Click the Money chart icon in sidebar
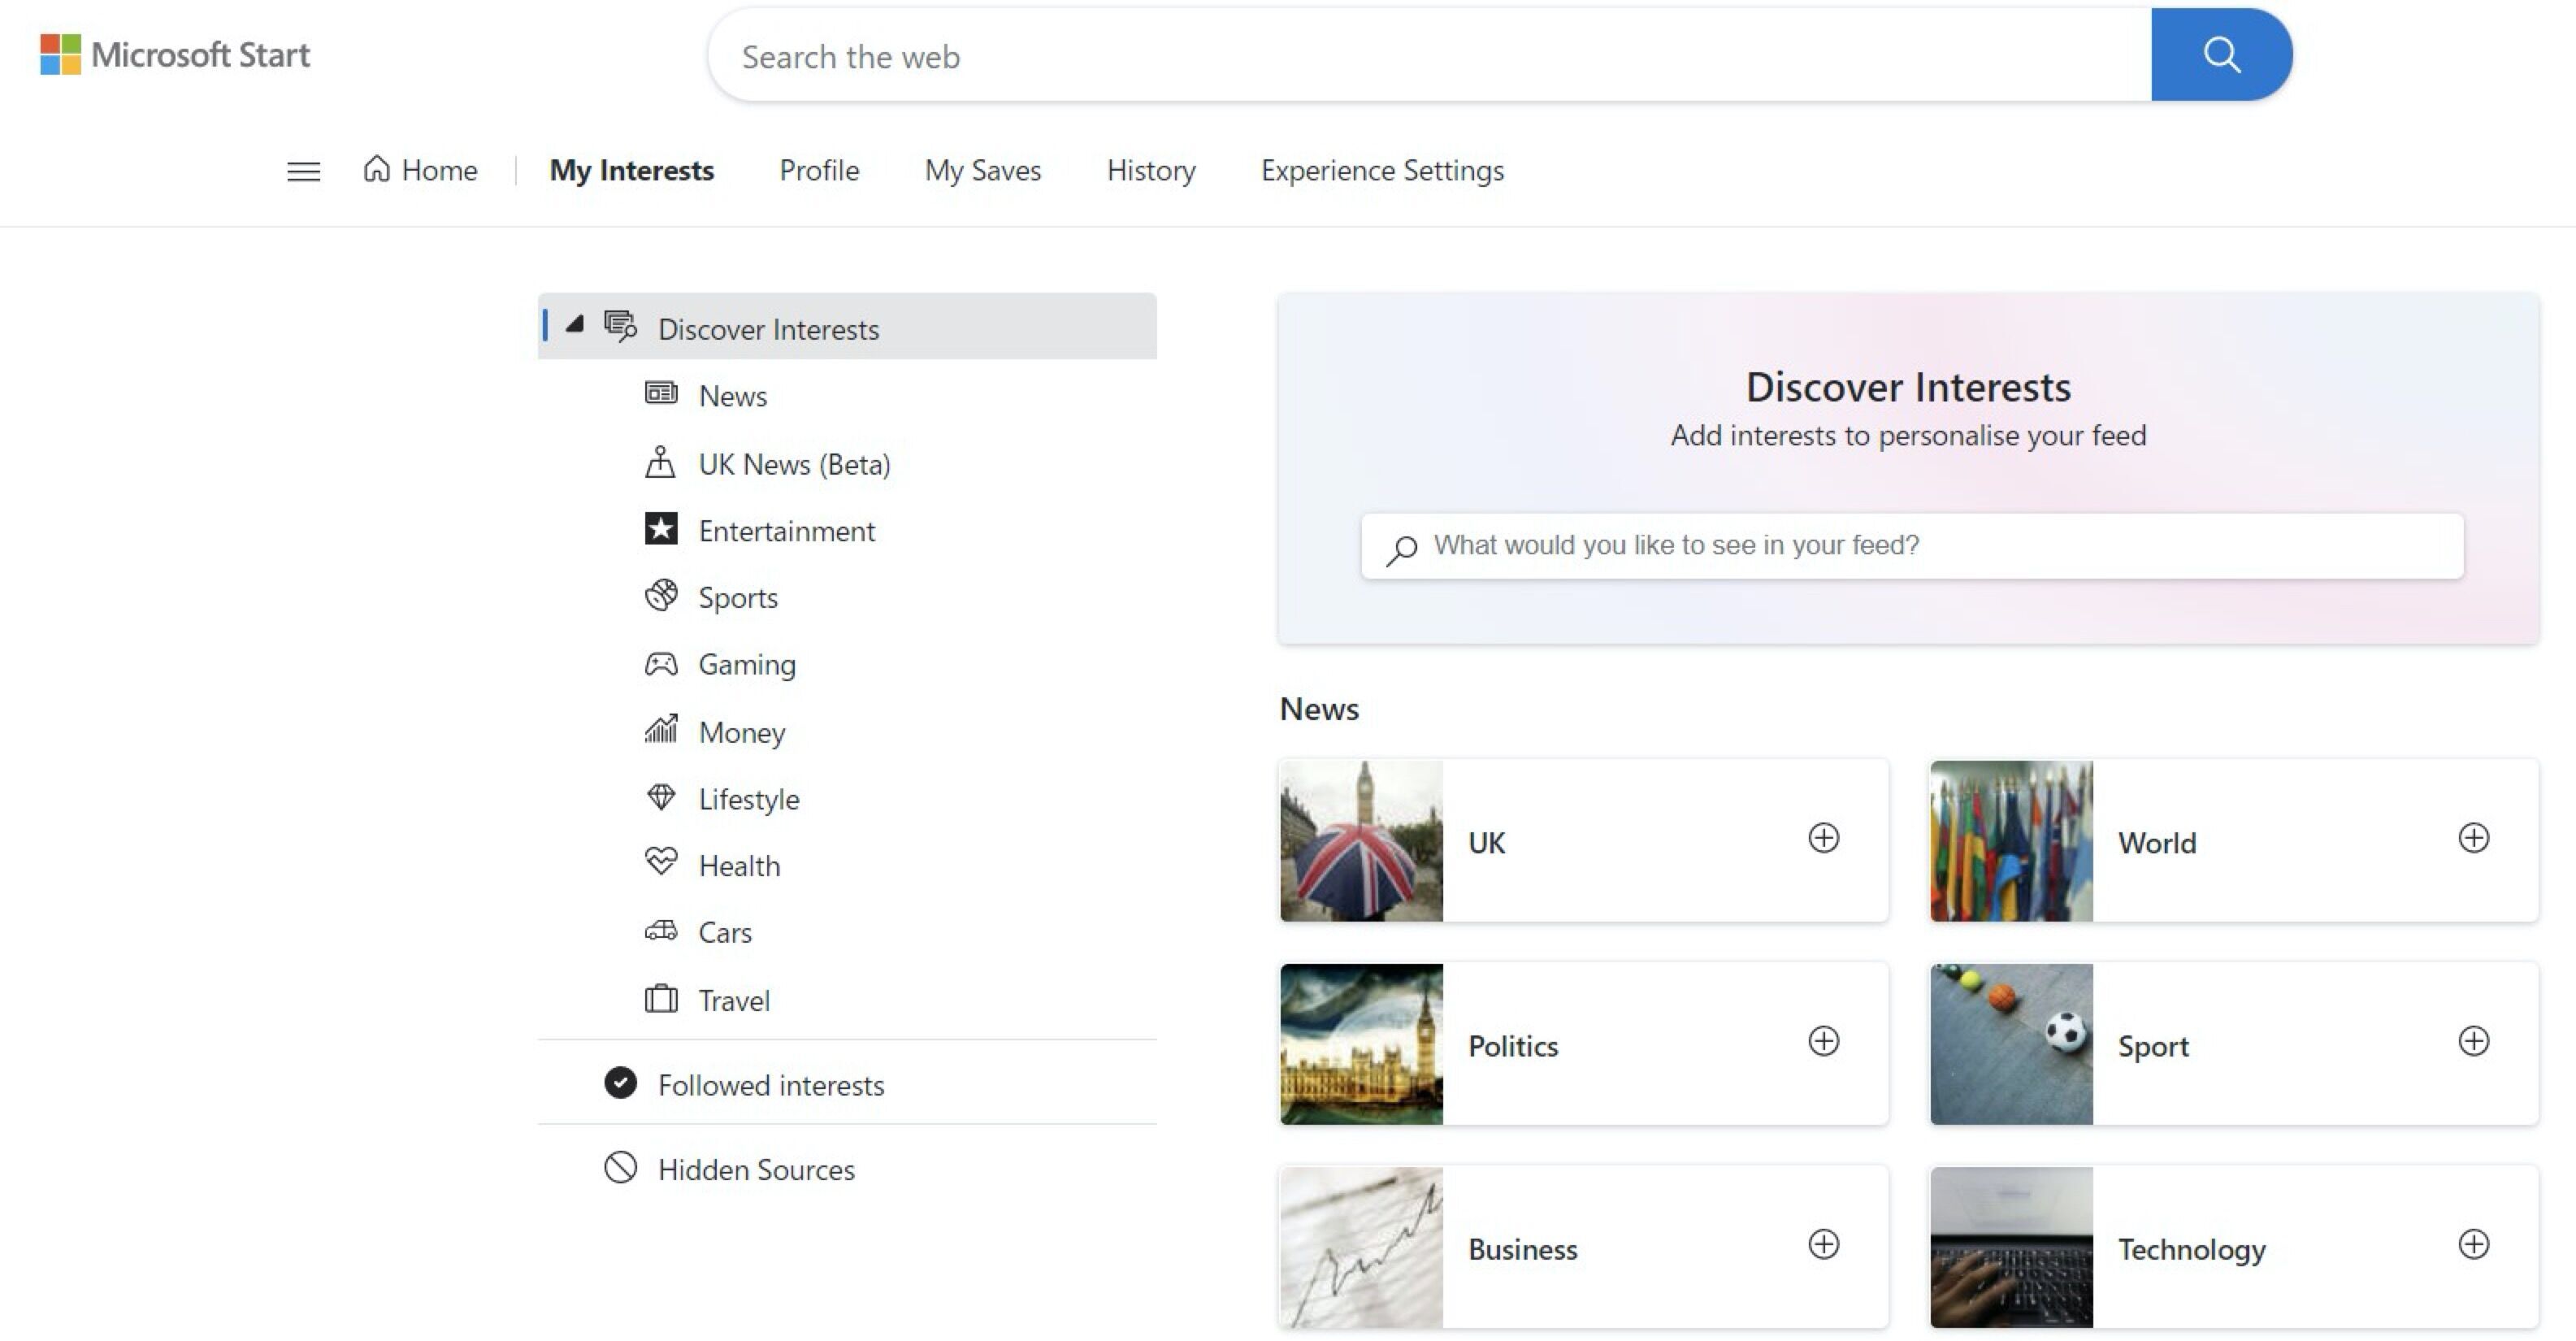2576x1341 pixels. pyautogui.click(x=661, y=730)
